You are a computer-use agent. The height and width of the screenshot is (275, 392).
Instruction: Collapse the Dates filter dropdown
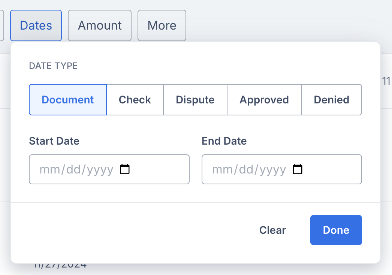click(x=36, y=25)
